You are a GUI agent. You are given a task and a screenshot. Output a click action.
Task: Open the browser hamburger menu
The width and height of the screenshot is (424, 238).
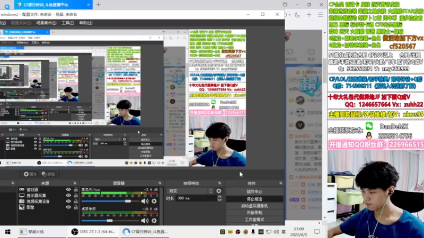tap(321, 15)
